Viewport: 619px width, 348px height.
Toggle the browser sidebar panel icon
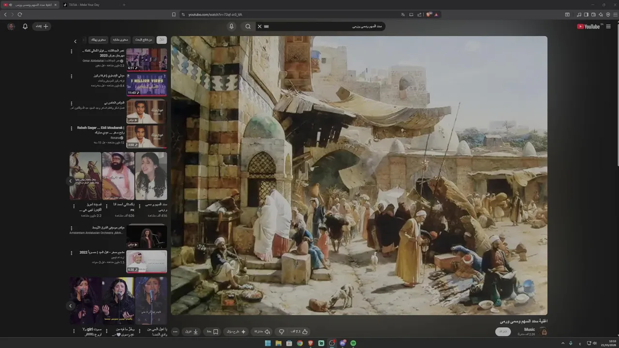[x=586, y=14]
